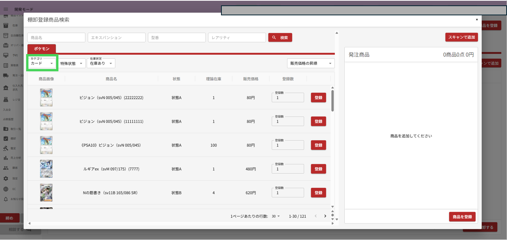The height and width of the screenshot is (240, 507).
Task: Go to next page of results
Action: [x=325, y=216]
